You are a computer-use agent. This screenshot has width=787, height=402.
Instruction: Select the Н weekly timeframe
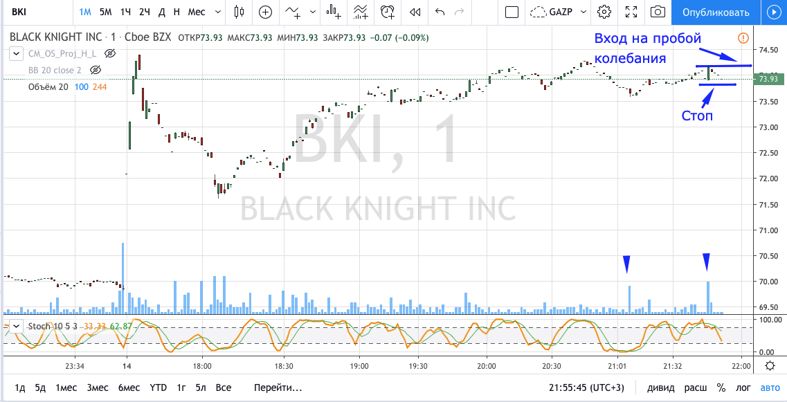(177, 12)
